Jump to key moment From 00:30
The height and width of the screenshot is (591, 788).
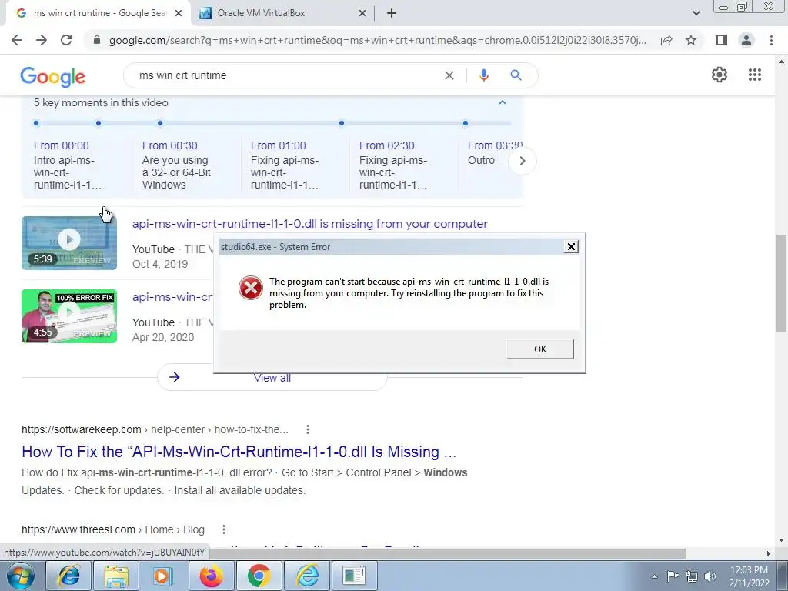[170, 145]
